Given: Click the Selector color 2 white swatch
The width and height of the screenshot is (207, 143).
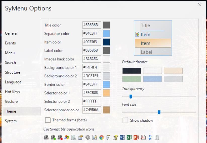Looking at the screenshot, I should coord(106,102).
